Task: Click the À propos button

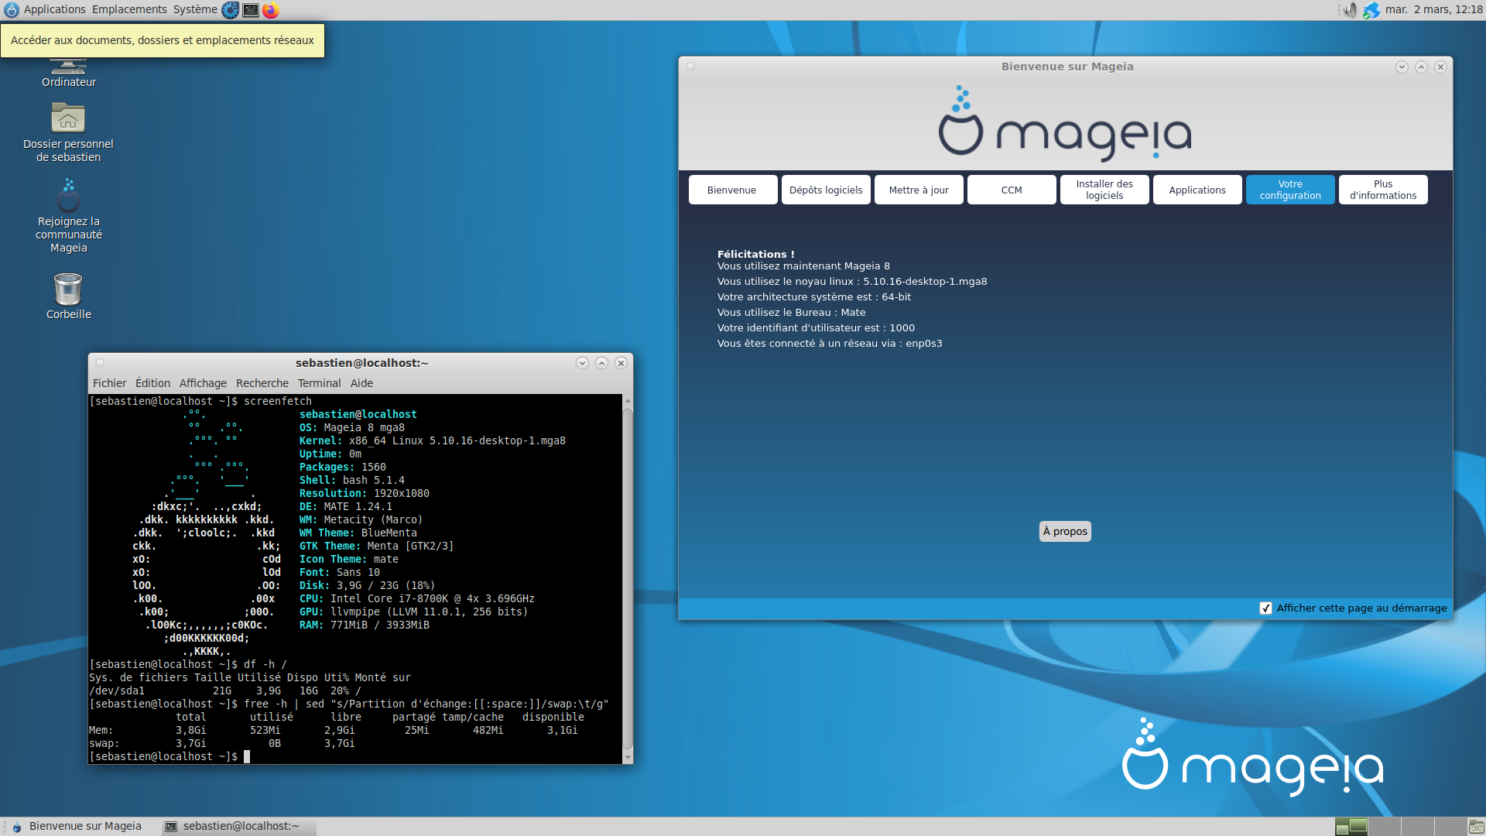Action: tap(1065, 531)
